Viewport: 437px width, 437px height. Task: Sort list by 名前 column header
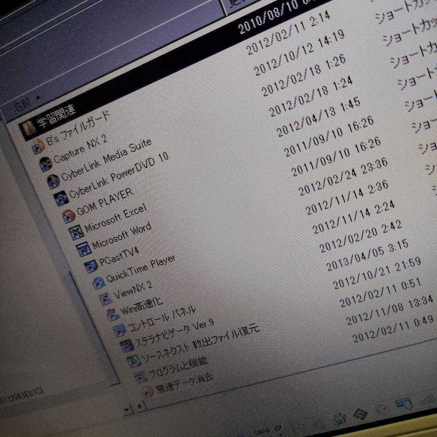point(23,106)
